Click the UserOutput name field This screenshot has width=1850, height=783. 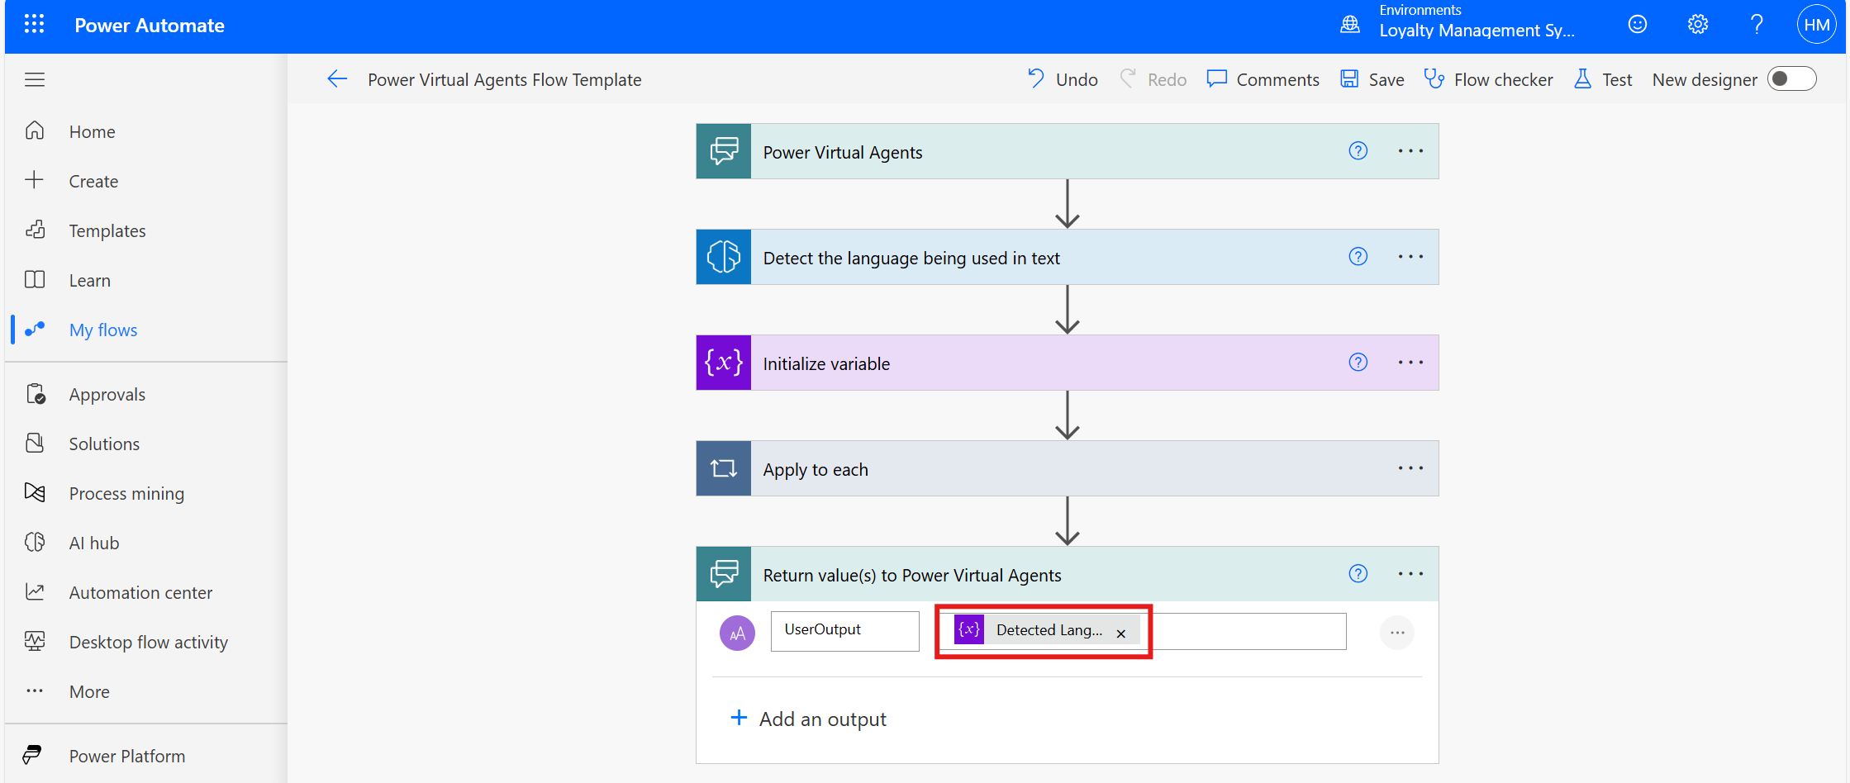[844, 631]
